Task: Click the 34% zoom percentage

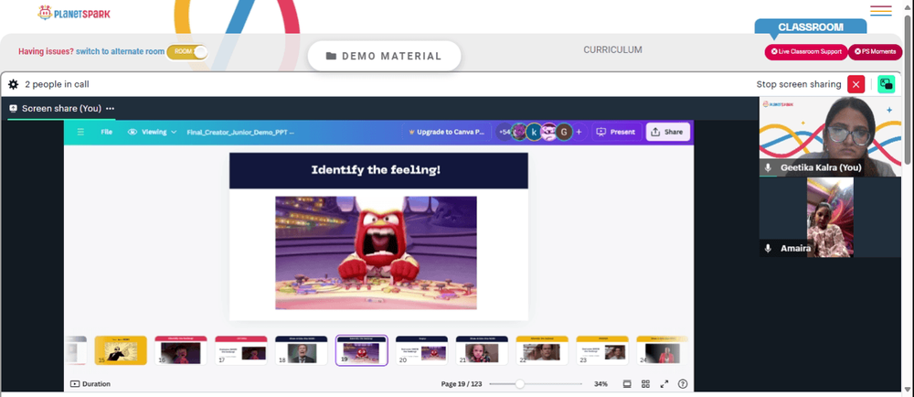Action: (x=600, y=384)
